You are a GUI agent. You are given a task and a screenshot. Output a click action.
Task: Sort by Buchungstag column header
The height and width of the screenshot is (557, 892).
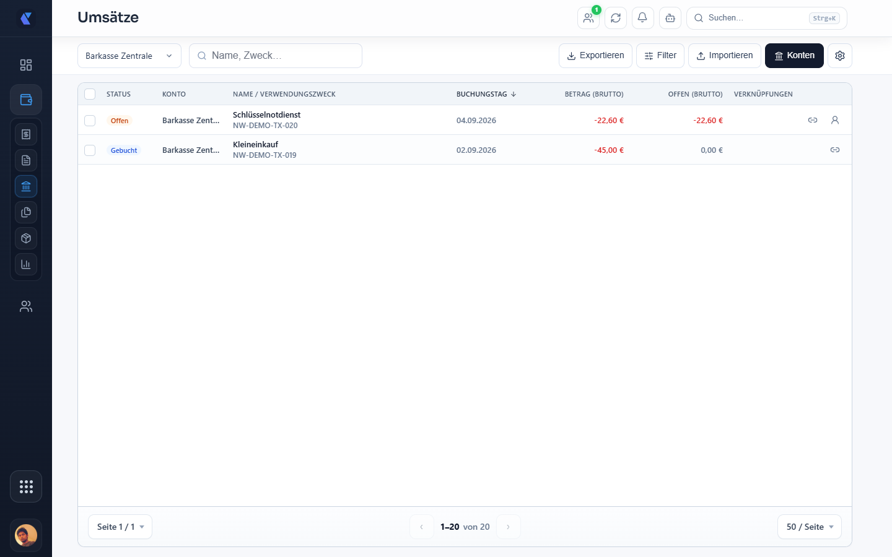coord(486,94)
